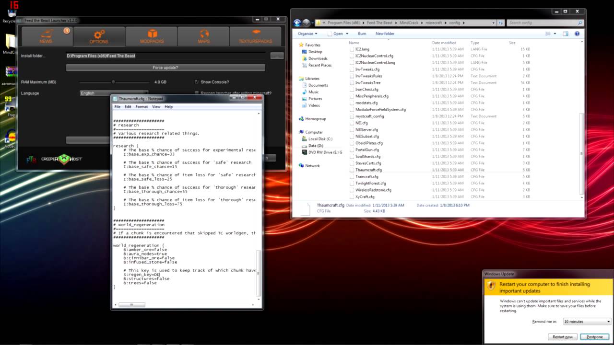Open the File menu in Notepad

point(118,107)
